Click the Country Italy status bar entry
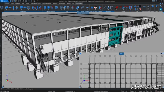 click(x=52, y=91)
